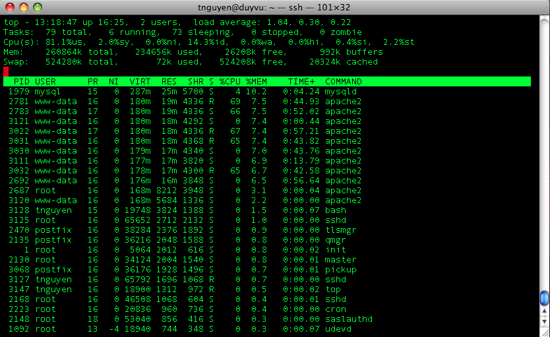The height and width of the screenshot is (337, 550).
Task: Click PID 3032 in the process list
Action: tap(19, 170)
